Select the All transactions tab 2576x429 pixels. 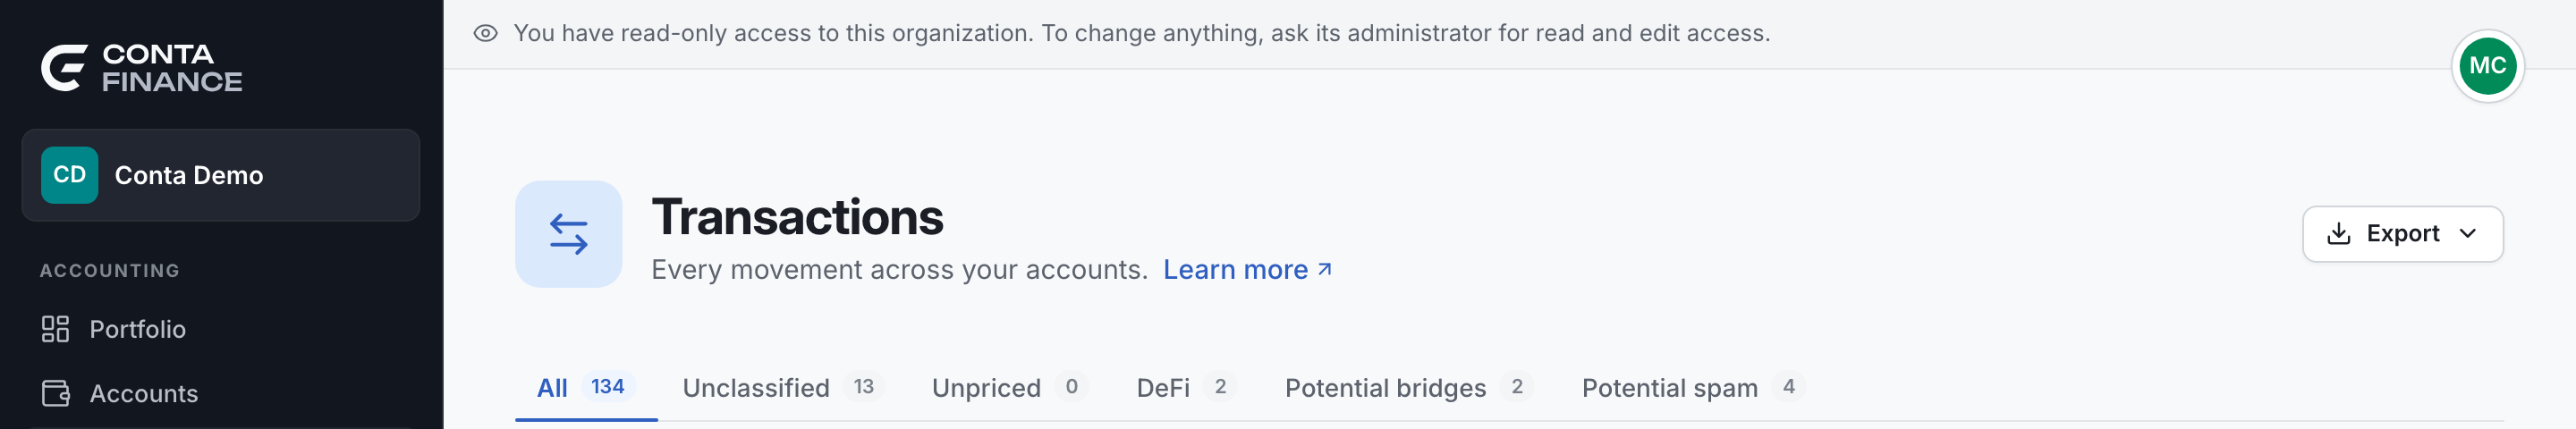586,388
